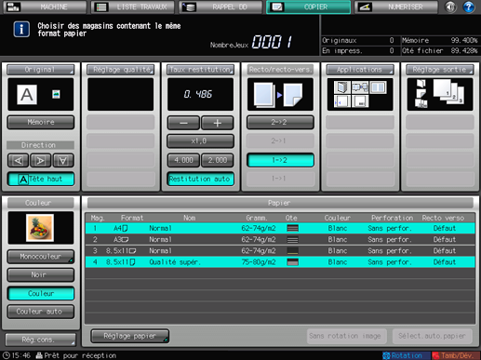This screenshot has width=481, height=360.
Task: Select the 2.000 zoom preset
Action: [x=217, y=160]
